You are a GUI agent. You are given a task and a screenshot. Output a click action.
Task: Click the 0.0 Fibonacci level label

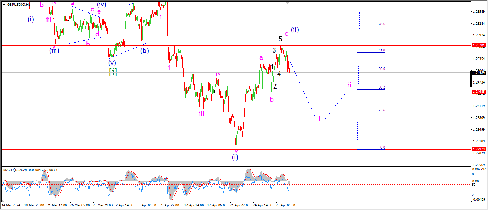click(x=383, y=147)
